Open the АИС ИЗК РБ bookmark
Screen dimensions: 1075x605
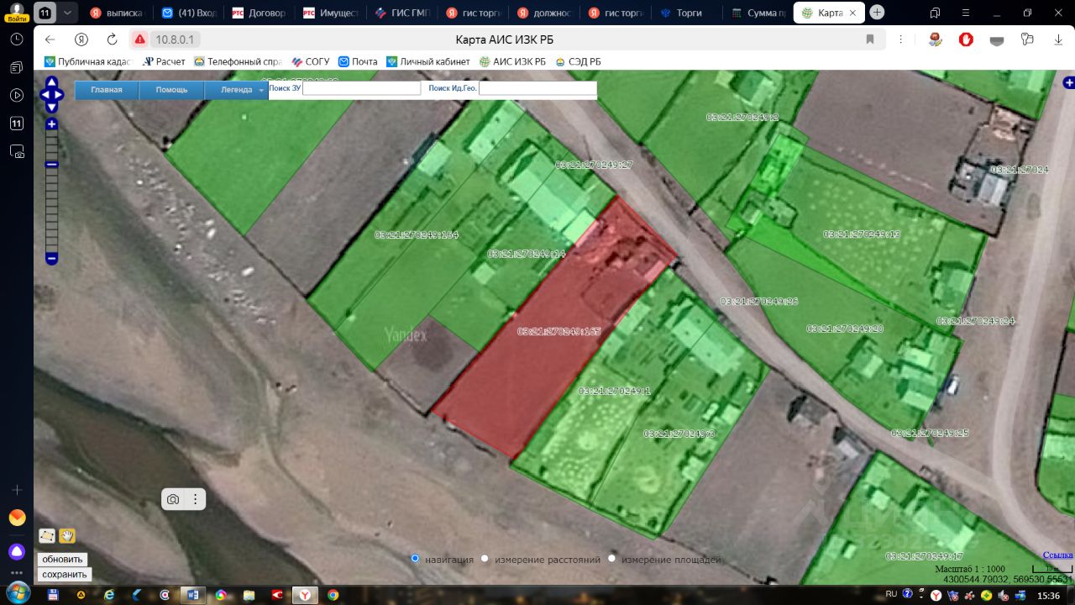point(512,61)
